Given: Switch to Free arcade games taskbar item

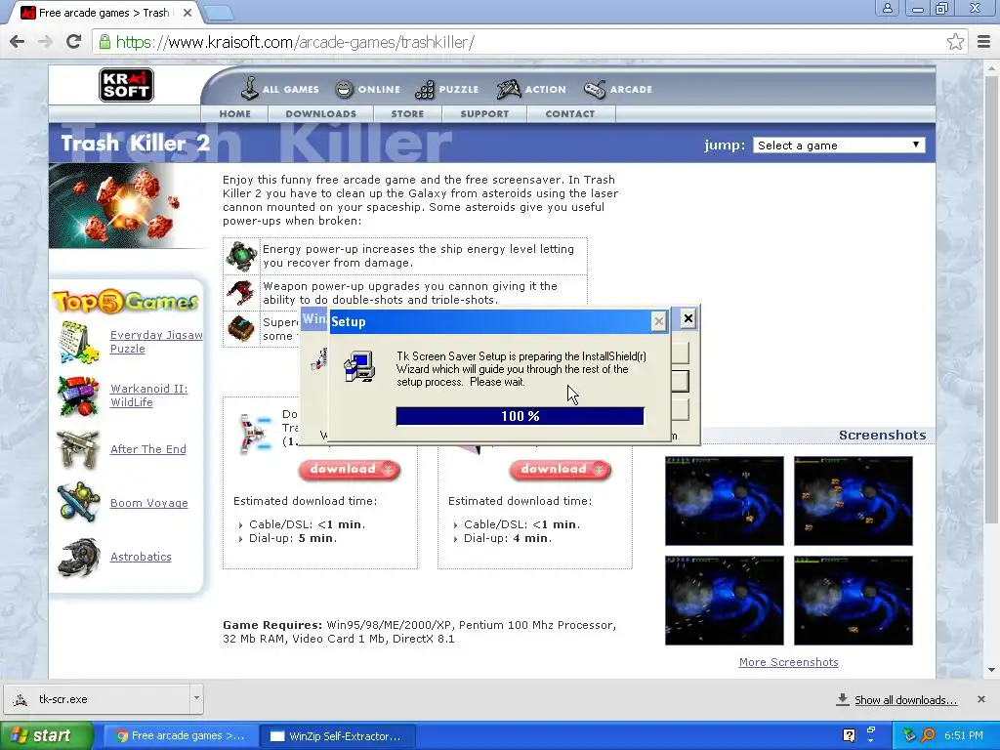Looking at the screenshot, I should coord(181,735).
